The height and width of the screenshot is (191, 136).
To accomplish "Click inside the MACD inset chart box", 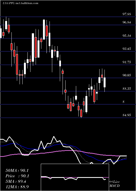I will pos(75,177).
